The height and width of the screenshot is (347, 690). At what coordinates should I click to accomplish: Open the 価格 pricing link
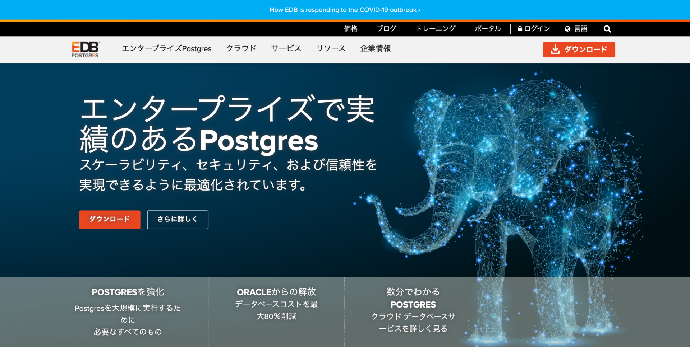coord(351,29)
